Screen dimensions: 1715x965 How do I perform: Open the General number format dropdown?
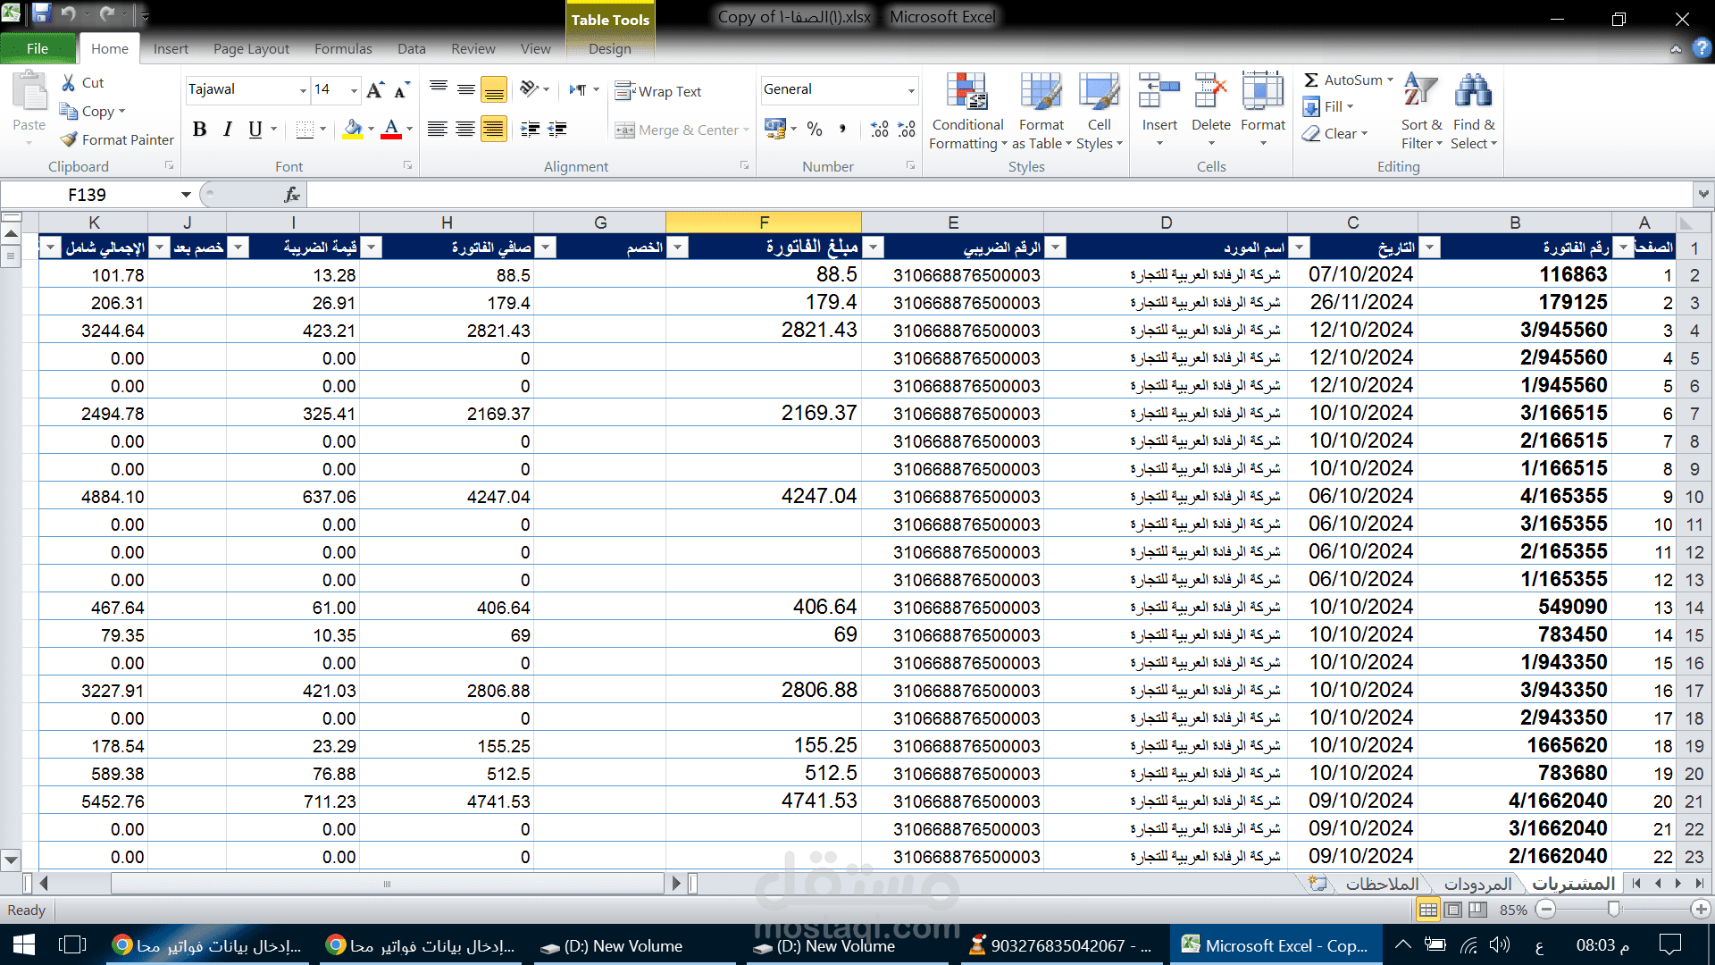pyautogui.click(x=910, y=90)
